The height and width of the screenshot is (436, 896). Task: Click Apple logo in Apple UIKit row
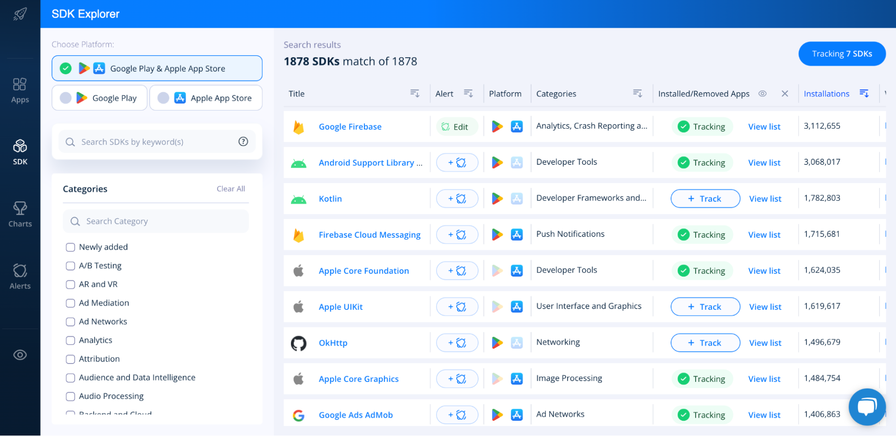(299, 307)
